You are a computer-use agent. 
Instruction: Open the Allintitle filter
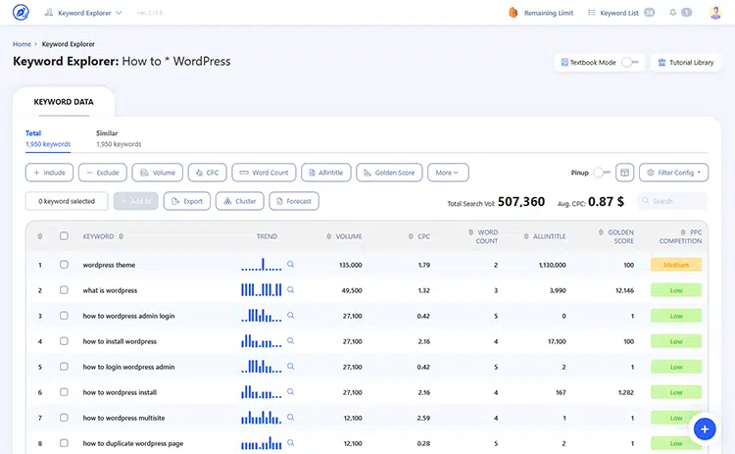325,173
